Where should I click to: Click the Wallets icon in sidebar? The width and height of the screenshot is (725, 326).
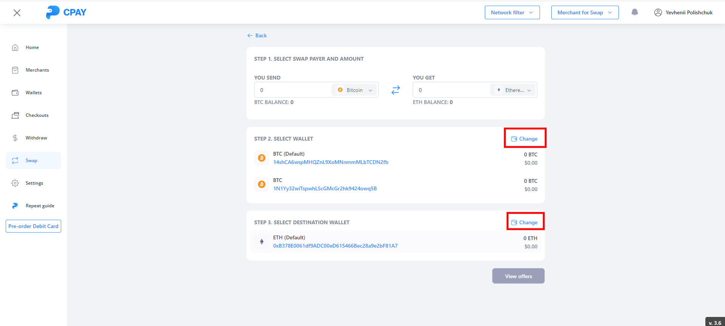[15, 93]
